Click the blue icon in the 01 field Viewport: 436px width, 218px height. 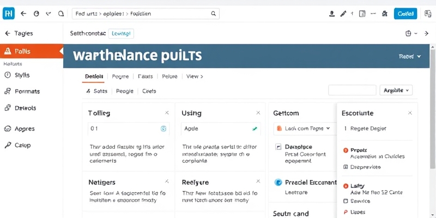coord(163,129)
